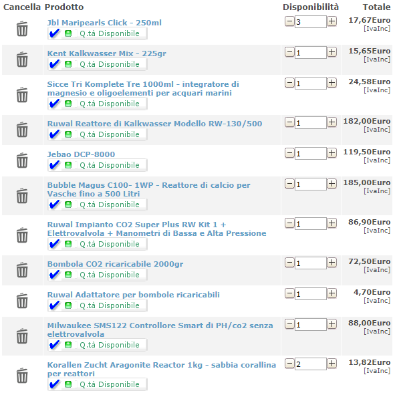Decrease Korallen Zucht Aragonite quantity
The image size is (397, 395).
(x=289, y=364)
